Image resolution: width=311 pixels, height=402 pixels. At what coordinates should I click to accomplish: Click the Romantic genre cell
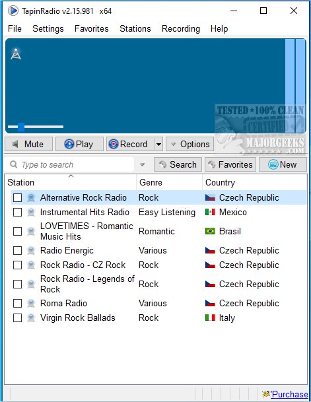[x=156, y=231]
